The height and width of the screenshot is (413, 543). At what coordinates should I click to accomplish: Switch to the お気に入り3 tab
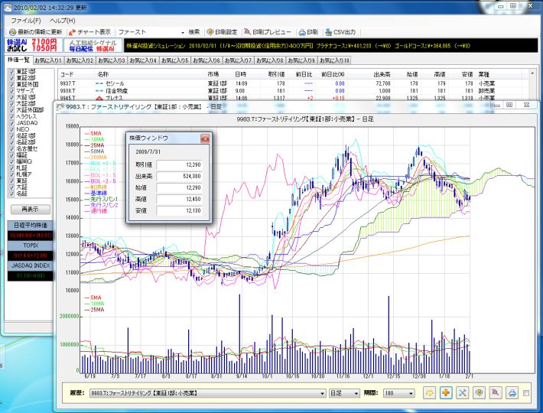click(x=112, y=60)
